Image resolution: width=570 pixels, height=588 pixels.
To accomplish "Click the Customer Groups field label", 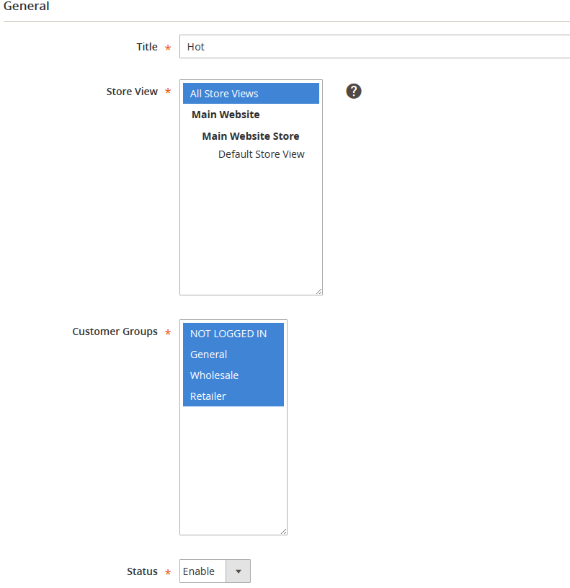I will [x=115, y=331].
